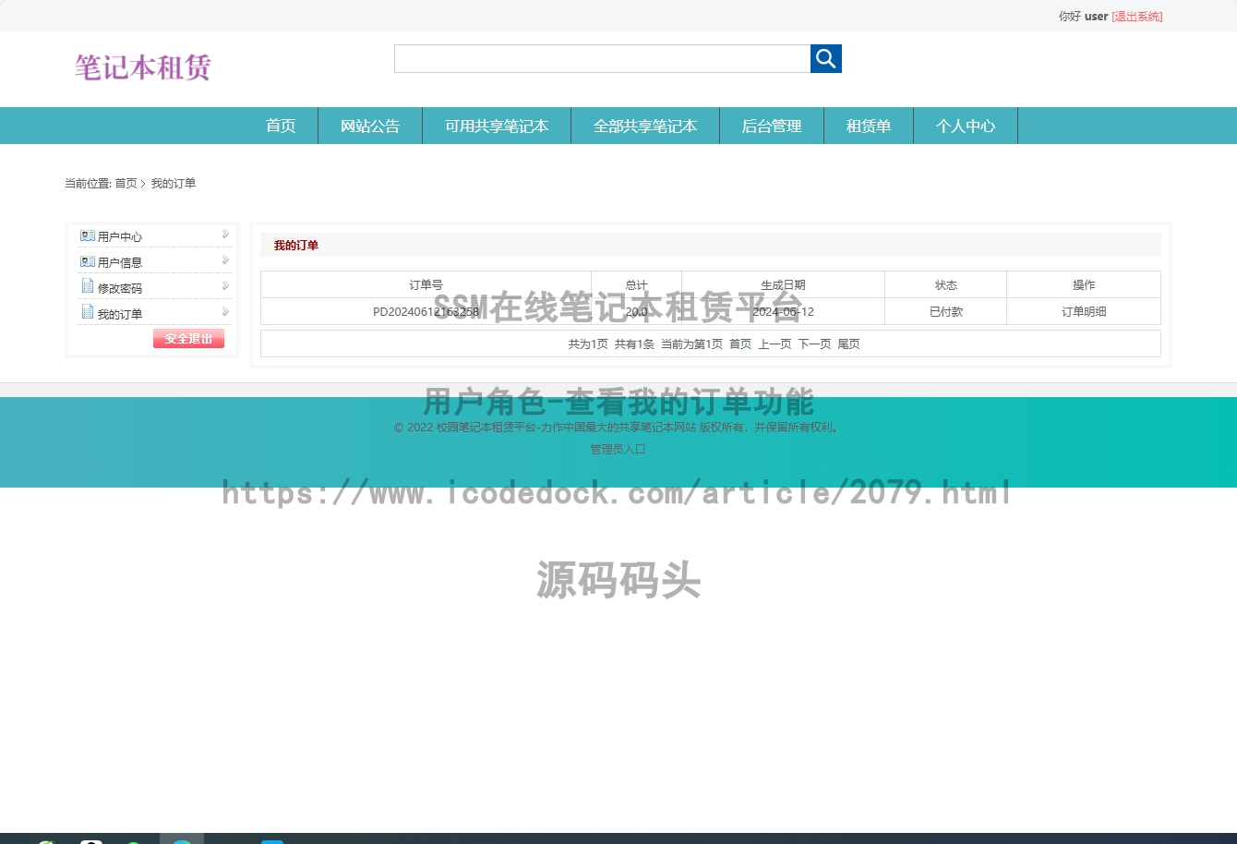Click the 2024-06-12 date cell
1237x844 pixels.
(x=783, y=312)
